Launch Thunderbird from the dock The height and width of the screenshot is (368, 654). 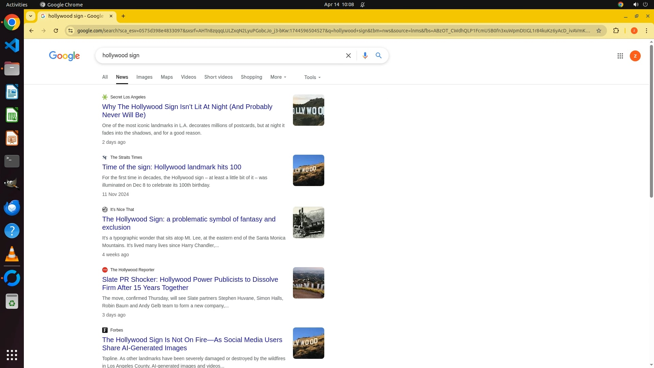click(x=12, y=208)
